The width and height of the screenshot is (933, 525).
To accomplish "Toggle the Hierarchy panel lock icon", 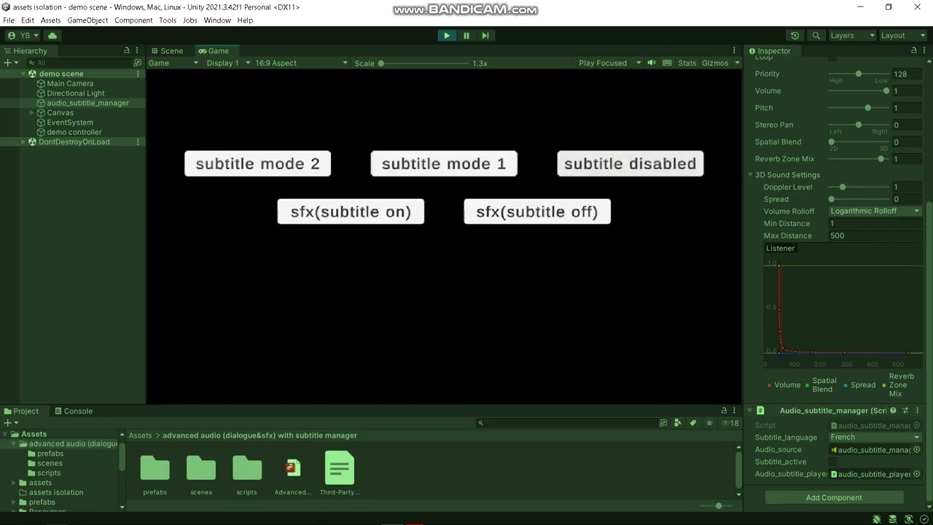I will click(x=127, y=50).
